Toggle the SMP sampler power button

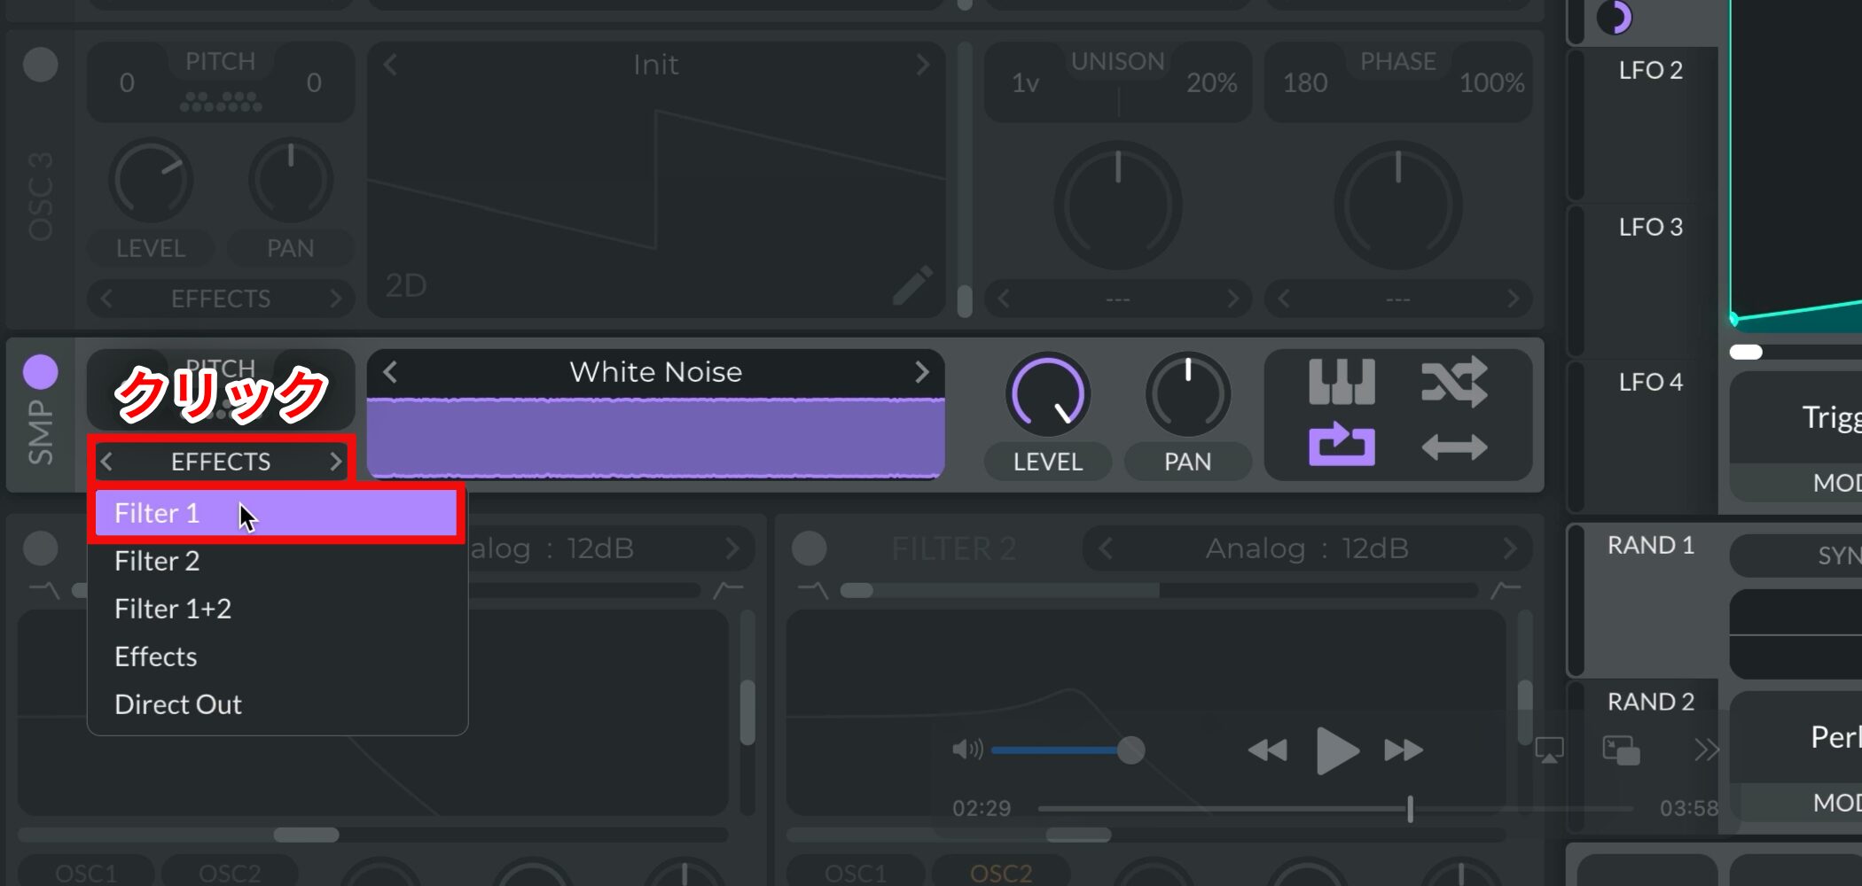(40, 372)
